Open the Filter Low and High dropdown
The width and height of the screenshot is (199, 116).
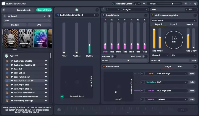click(x=166, y=74)
